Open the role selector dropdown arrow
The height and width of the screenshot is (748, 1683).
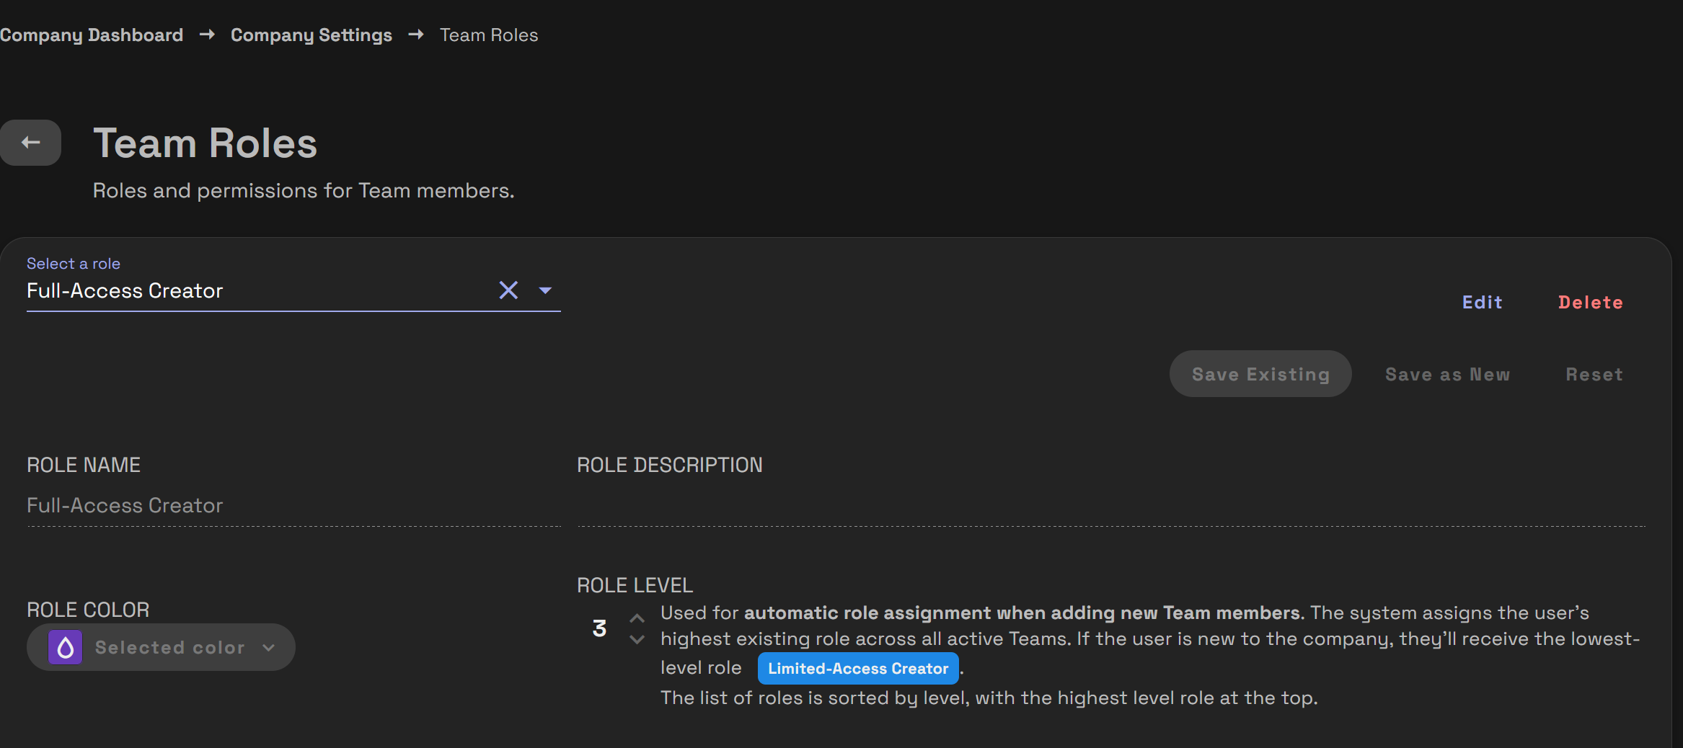tap(545, 290)
